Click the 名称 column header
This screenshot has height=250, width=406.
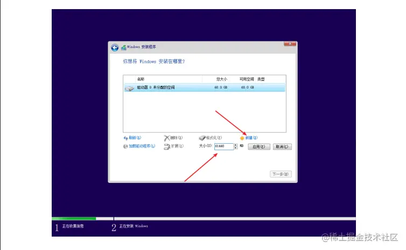pos(141,79)
